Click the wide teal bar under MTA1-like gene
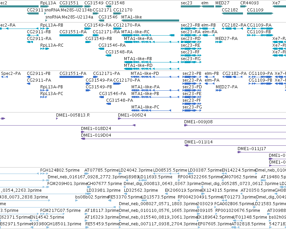The width and height of the screenshot is (286, 229). click(x=150, y=20)
